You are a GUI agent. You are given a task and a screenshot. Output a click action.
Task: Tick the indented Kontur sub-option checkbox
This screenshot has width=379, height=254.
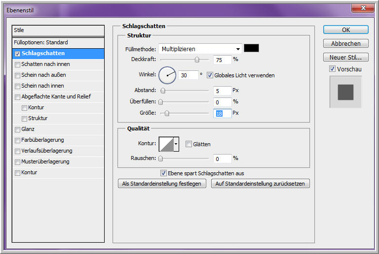pyautogui.click(x=24, y=108)
